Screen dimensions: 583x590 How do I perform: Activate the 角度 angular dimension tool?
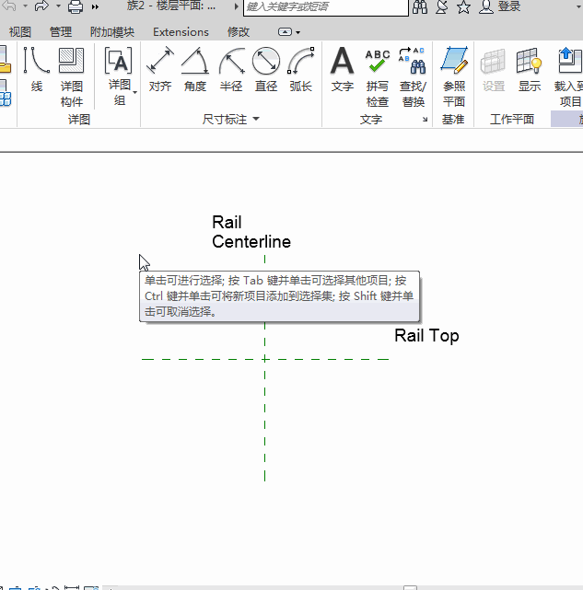tap(195, 71)
